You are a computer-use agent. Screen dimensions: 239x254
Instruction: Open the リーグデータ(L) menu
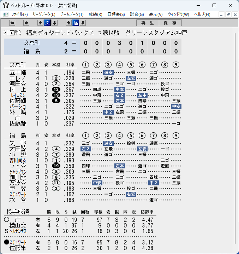pos(44,15)
